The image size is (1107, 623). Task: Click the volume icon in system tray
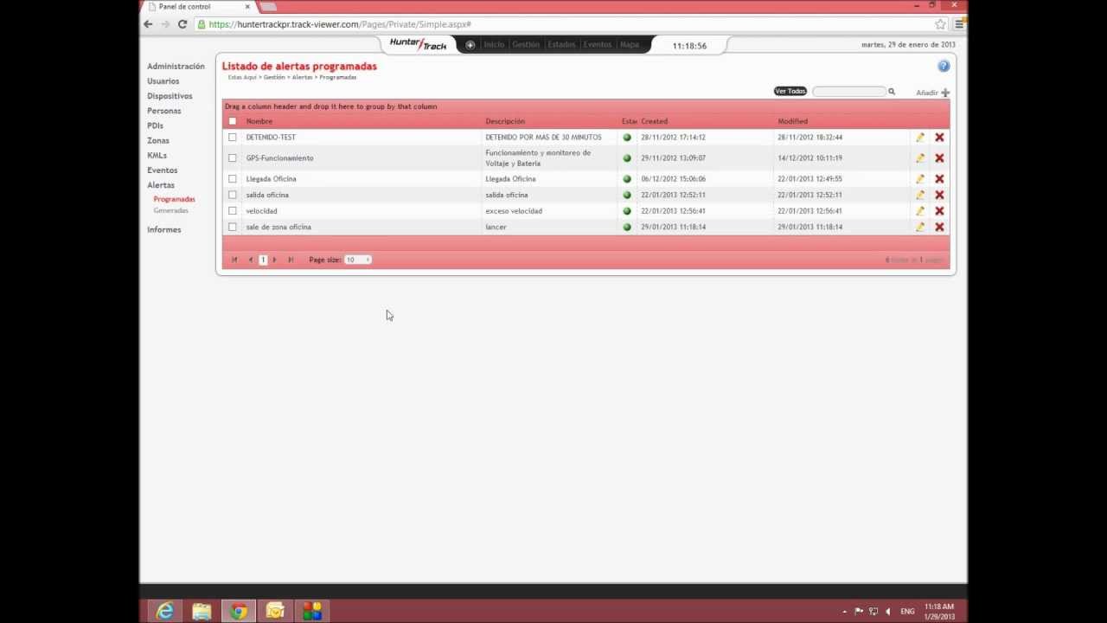click(x=888, y=612)
